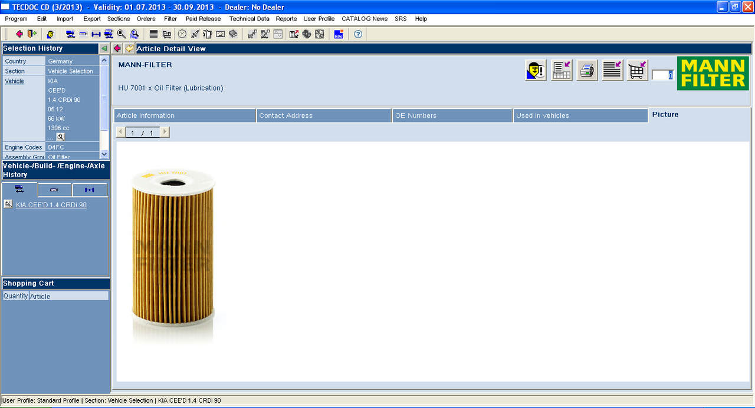Viewport: 755px width, 408px height.
Task: Open the Help menu
Action: (421, 19)
